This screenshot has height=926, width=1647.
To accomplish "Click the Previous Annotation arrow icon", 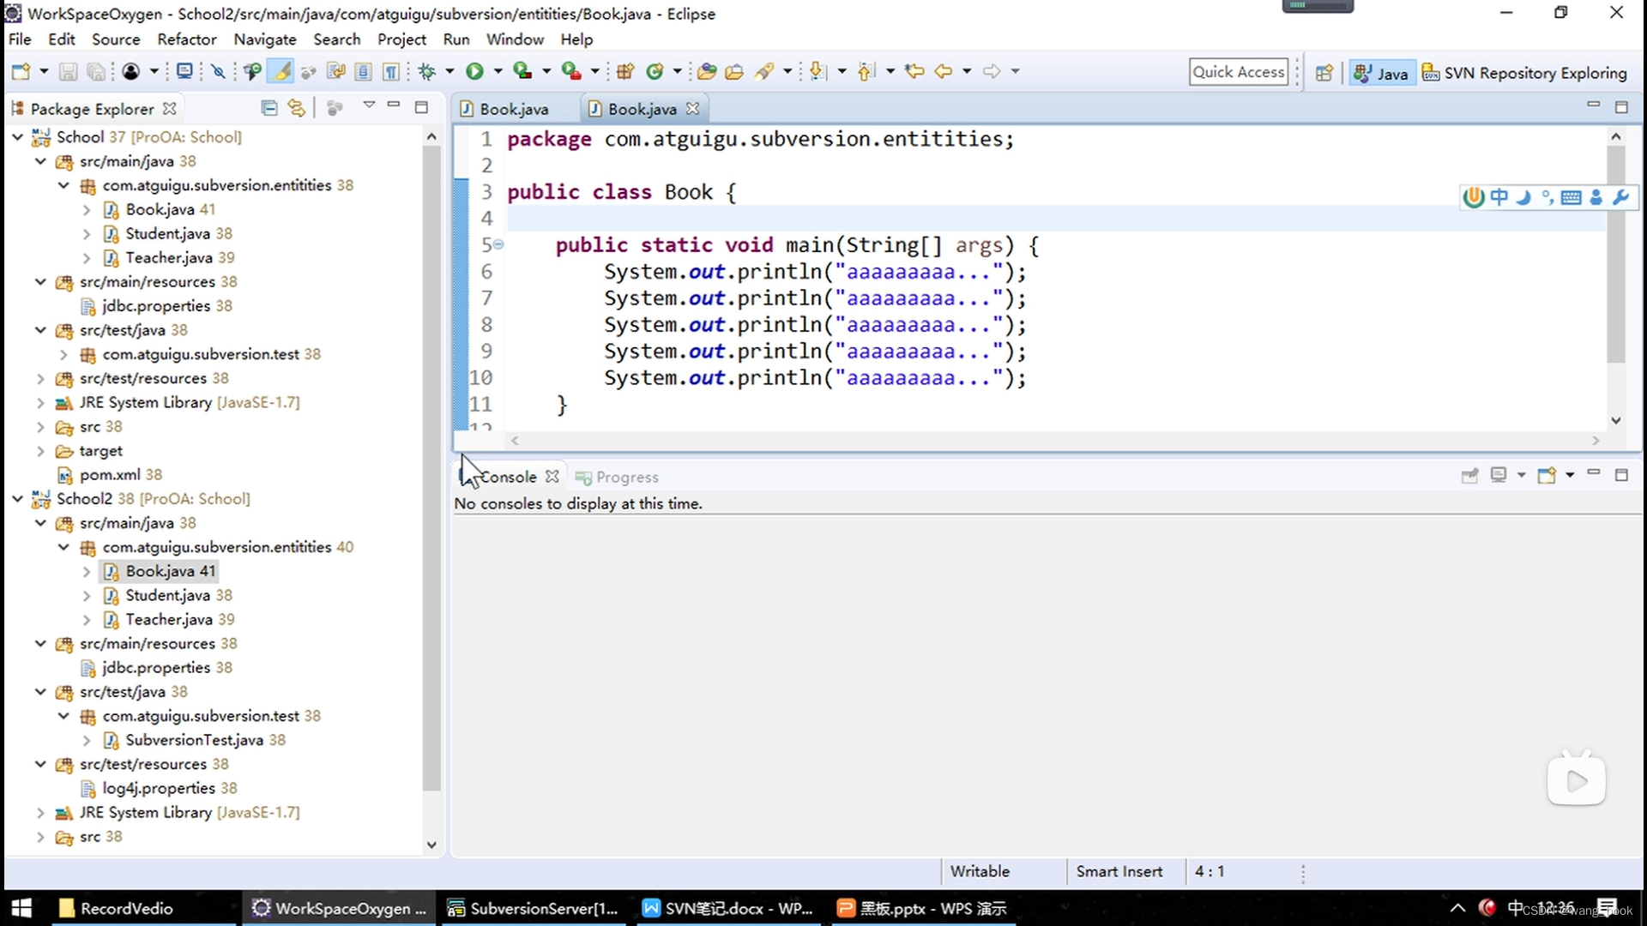I will coord(866,72).
